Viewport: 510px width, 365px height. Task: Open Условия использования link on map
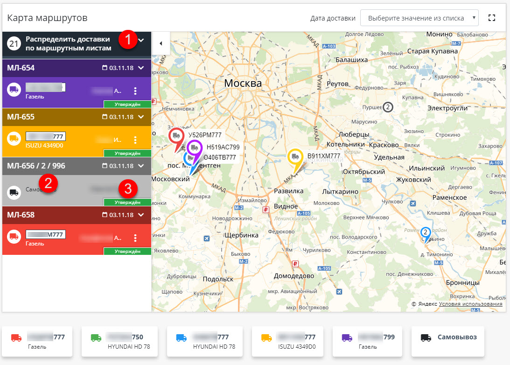pyautogui.click(x=470, y=304)
